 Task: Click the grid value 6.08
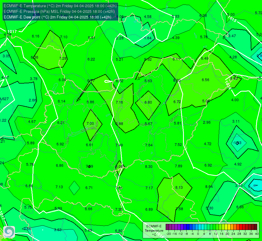(x=62, y=80)
